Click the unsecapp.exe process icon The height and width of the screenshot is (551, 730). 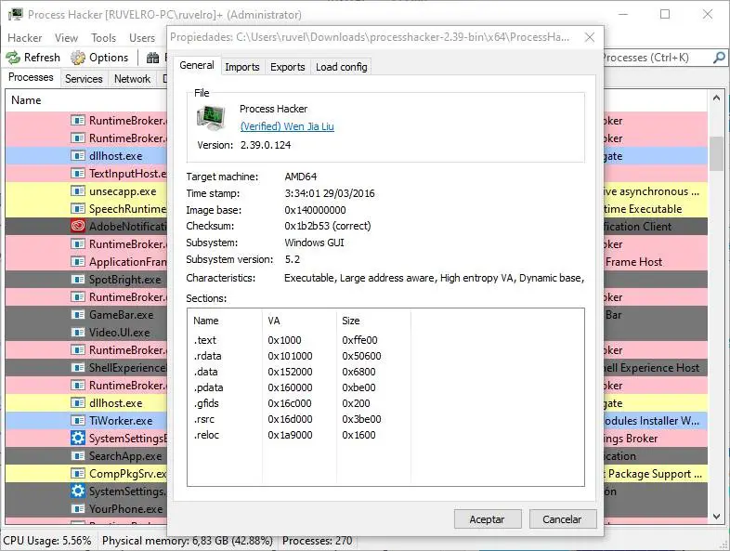pyautogui.click(x=78, y=191)
